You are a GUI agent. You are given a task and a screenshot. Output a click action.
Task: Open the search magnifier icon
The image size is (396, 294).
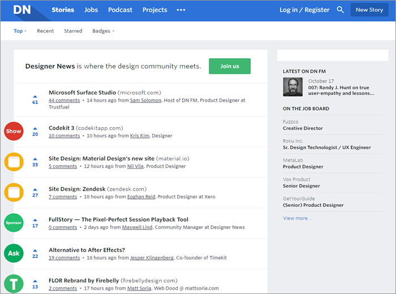[340, 10]
